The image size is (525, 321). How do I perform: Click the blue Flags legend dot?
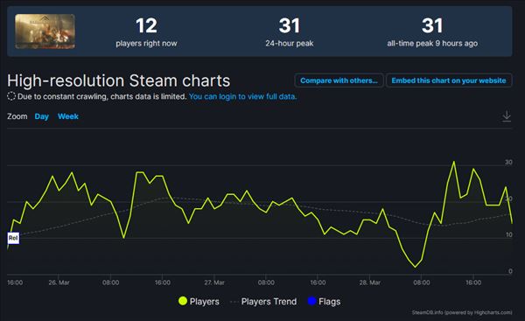click(x=311, y=301)
